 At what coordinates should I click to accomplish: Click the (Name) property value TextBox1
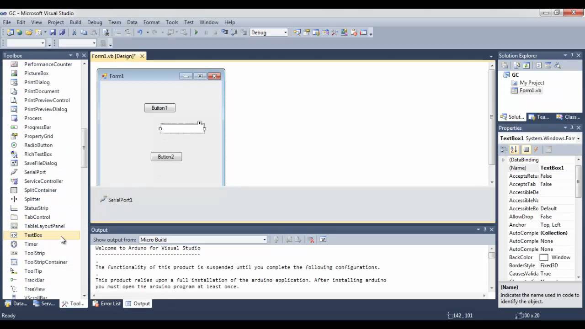tap(552, 168)
